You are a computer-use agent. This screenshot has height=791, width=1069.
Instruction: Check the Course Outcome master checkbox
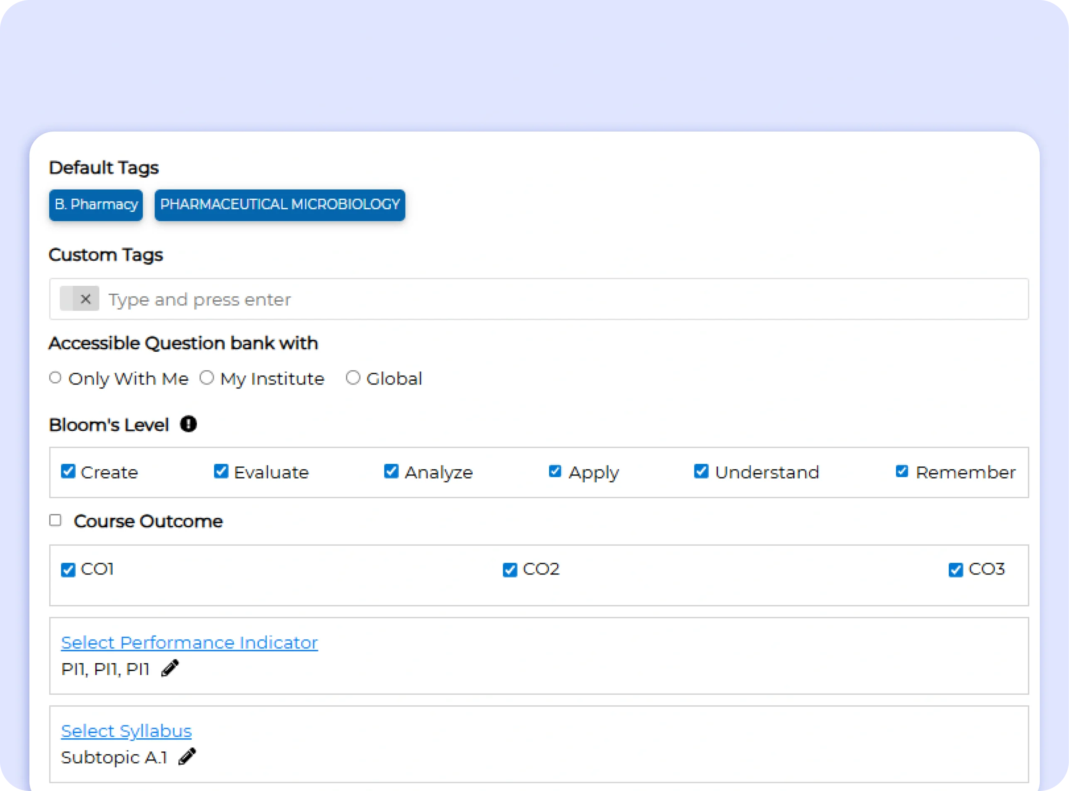pos(56,521)
